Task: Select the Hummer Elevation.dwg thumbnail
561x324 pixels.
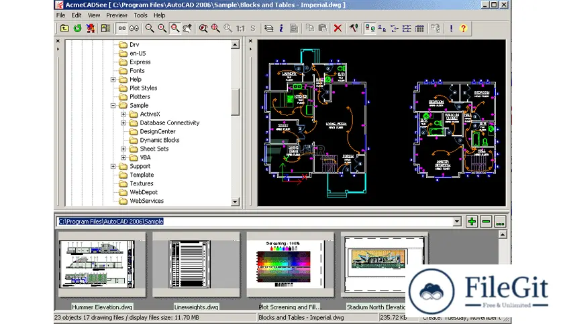Action: point(102,264)
